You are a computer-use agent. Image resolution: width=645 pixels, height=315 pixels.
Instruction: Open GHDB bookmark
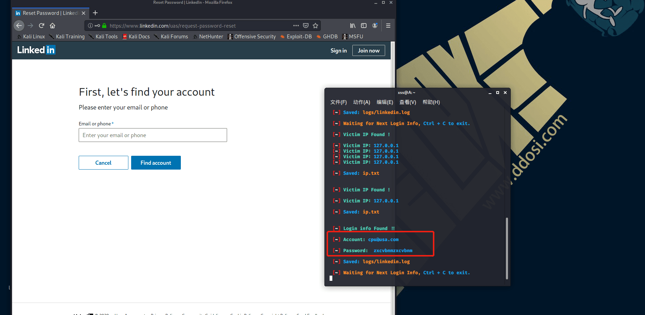click(327, 37)
